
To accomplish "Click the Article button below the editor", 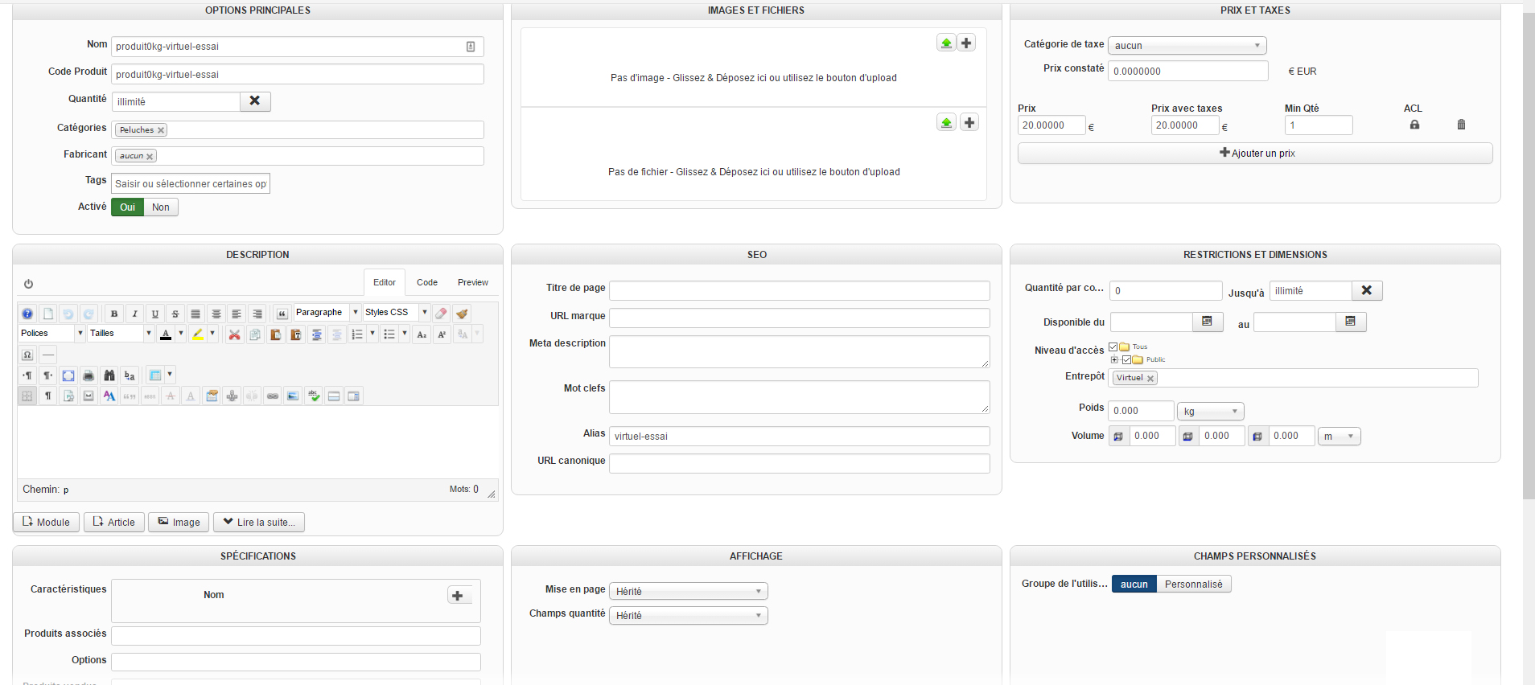I will [114, 523].
